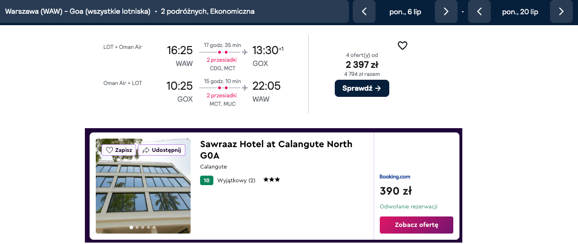The height and width of the screenshot is (244, 578).
Task: Open departure date pon., 6 lip
Action: [405, 12]
